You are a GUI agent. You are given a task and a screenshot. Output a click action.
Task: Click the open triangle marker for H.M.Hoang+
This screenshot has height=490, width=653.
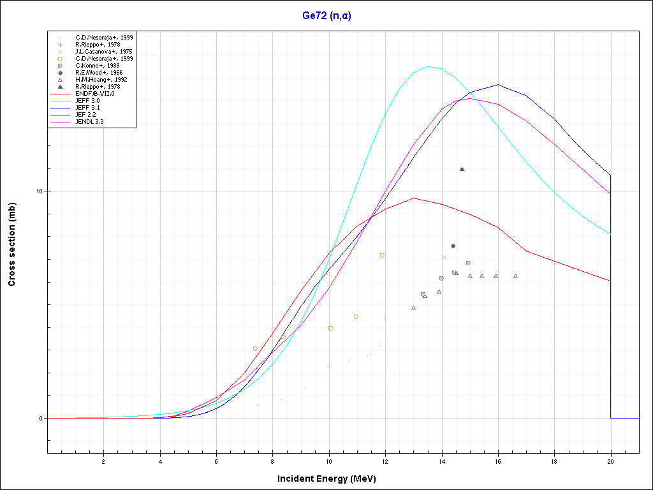tap(60, 80)
